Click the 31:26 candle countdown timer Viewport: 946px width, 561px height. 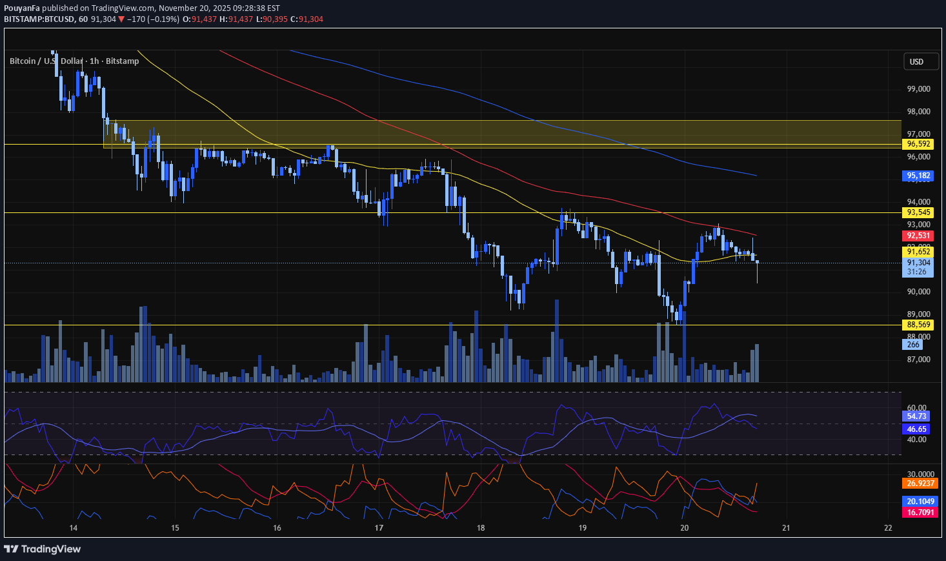tap(918, 272)
